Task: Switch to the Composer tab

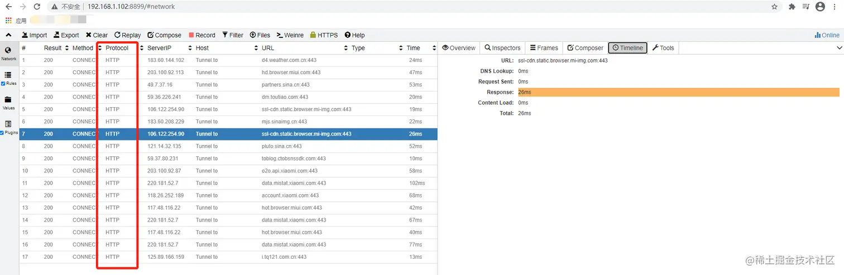Action: (x=585, y=48)
